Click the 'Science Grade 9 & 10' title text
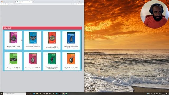This screenshot has height=95, width=169. 52,47
